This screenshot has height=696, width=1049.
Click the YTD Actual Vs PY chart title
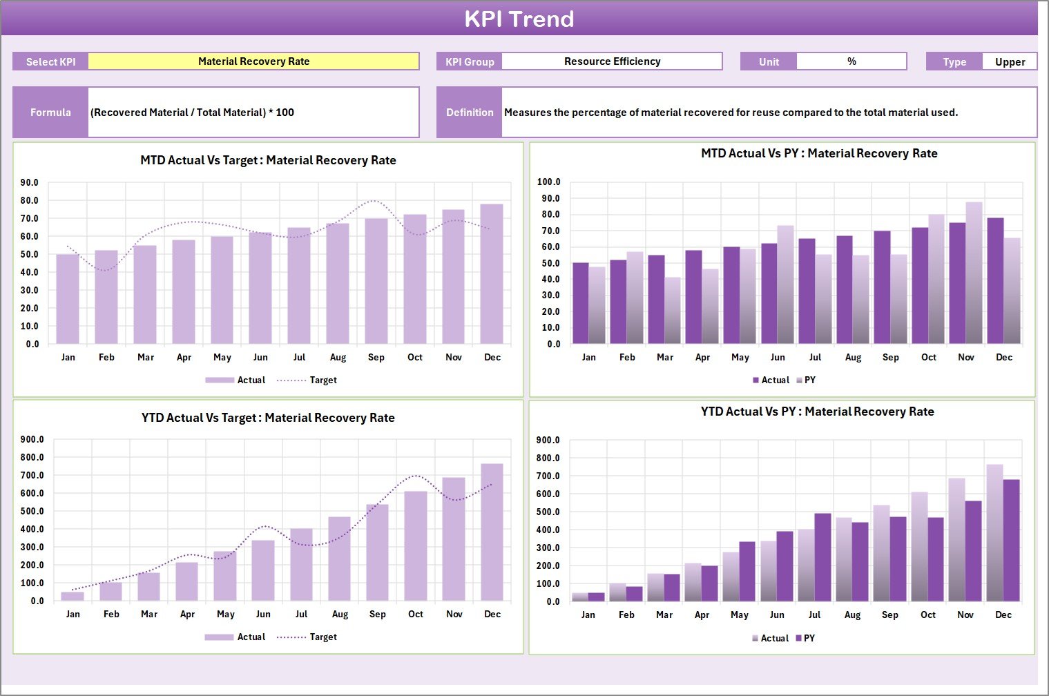[817, 412]
